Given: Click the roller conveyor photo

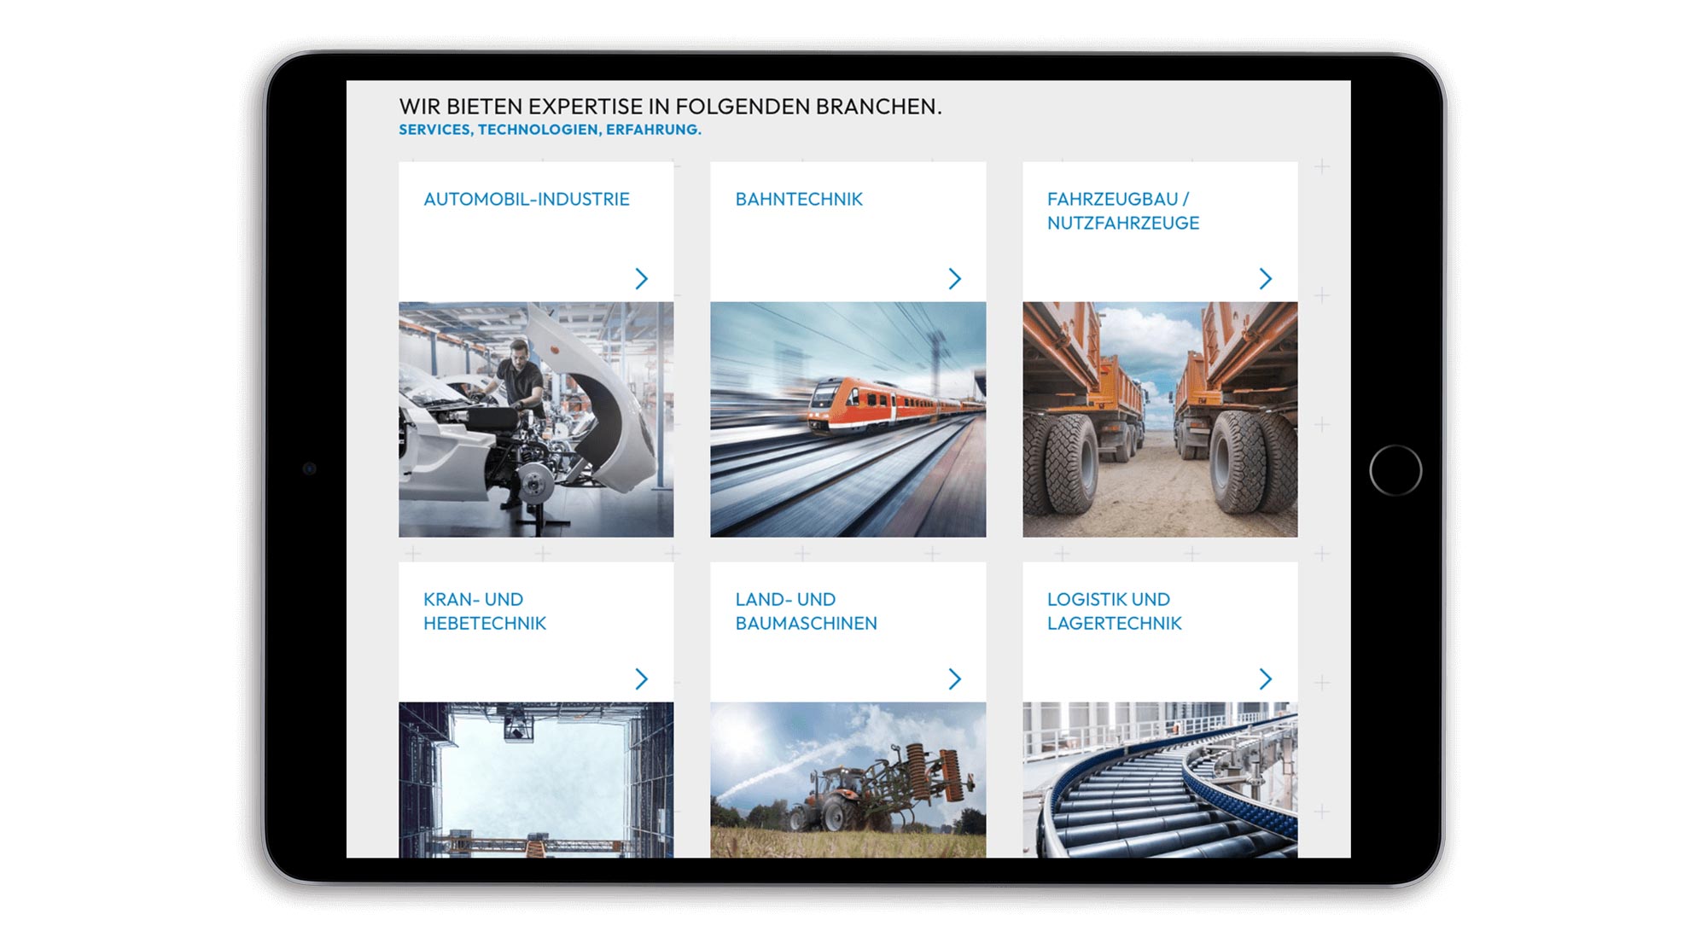Looking at the screenshot, I should (1160, 779).
